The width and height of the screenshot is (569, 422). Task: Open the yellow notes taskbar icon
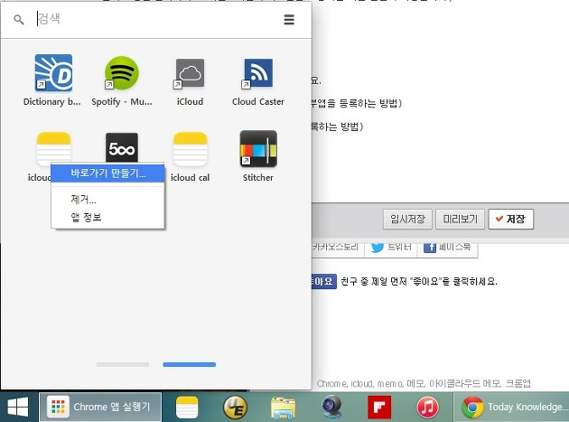pos(187,408)
